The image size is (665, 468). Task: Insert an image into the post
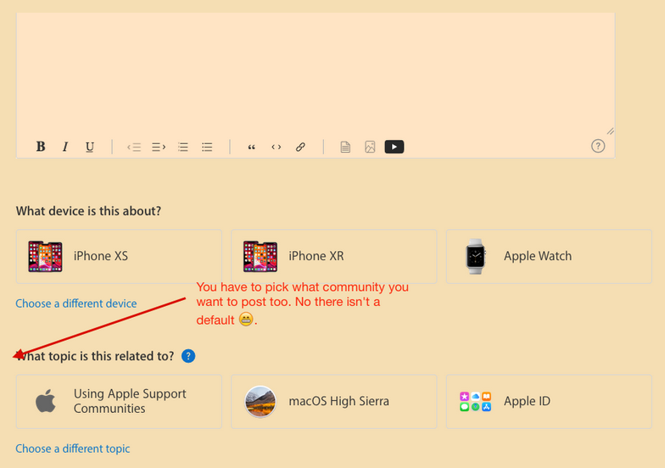click(x=370, y=148)
